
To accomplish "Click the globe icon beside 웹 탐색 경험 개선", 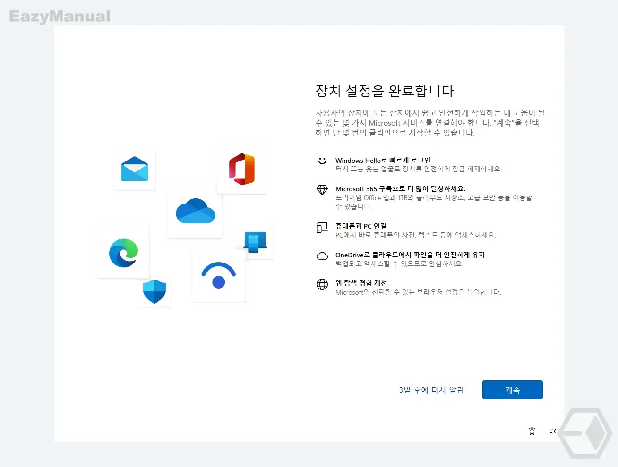I will [322, 284].
